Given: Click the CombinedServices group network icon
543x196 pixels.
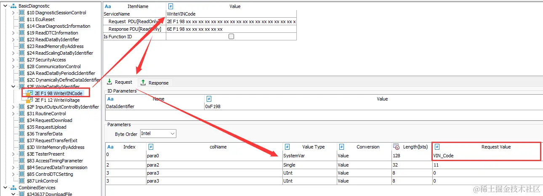Looking at the screenshot, I should point(13,188).
